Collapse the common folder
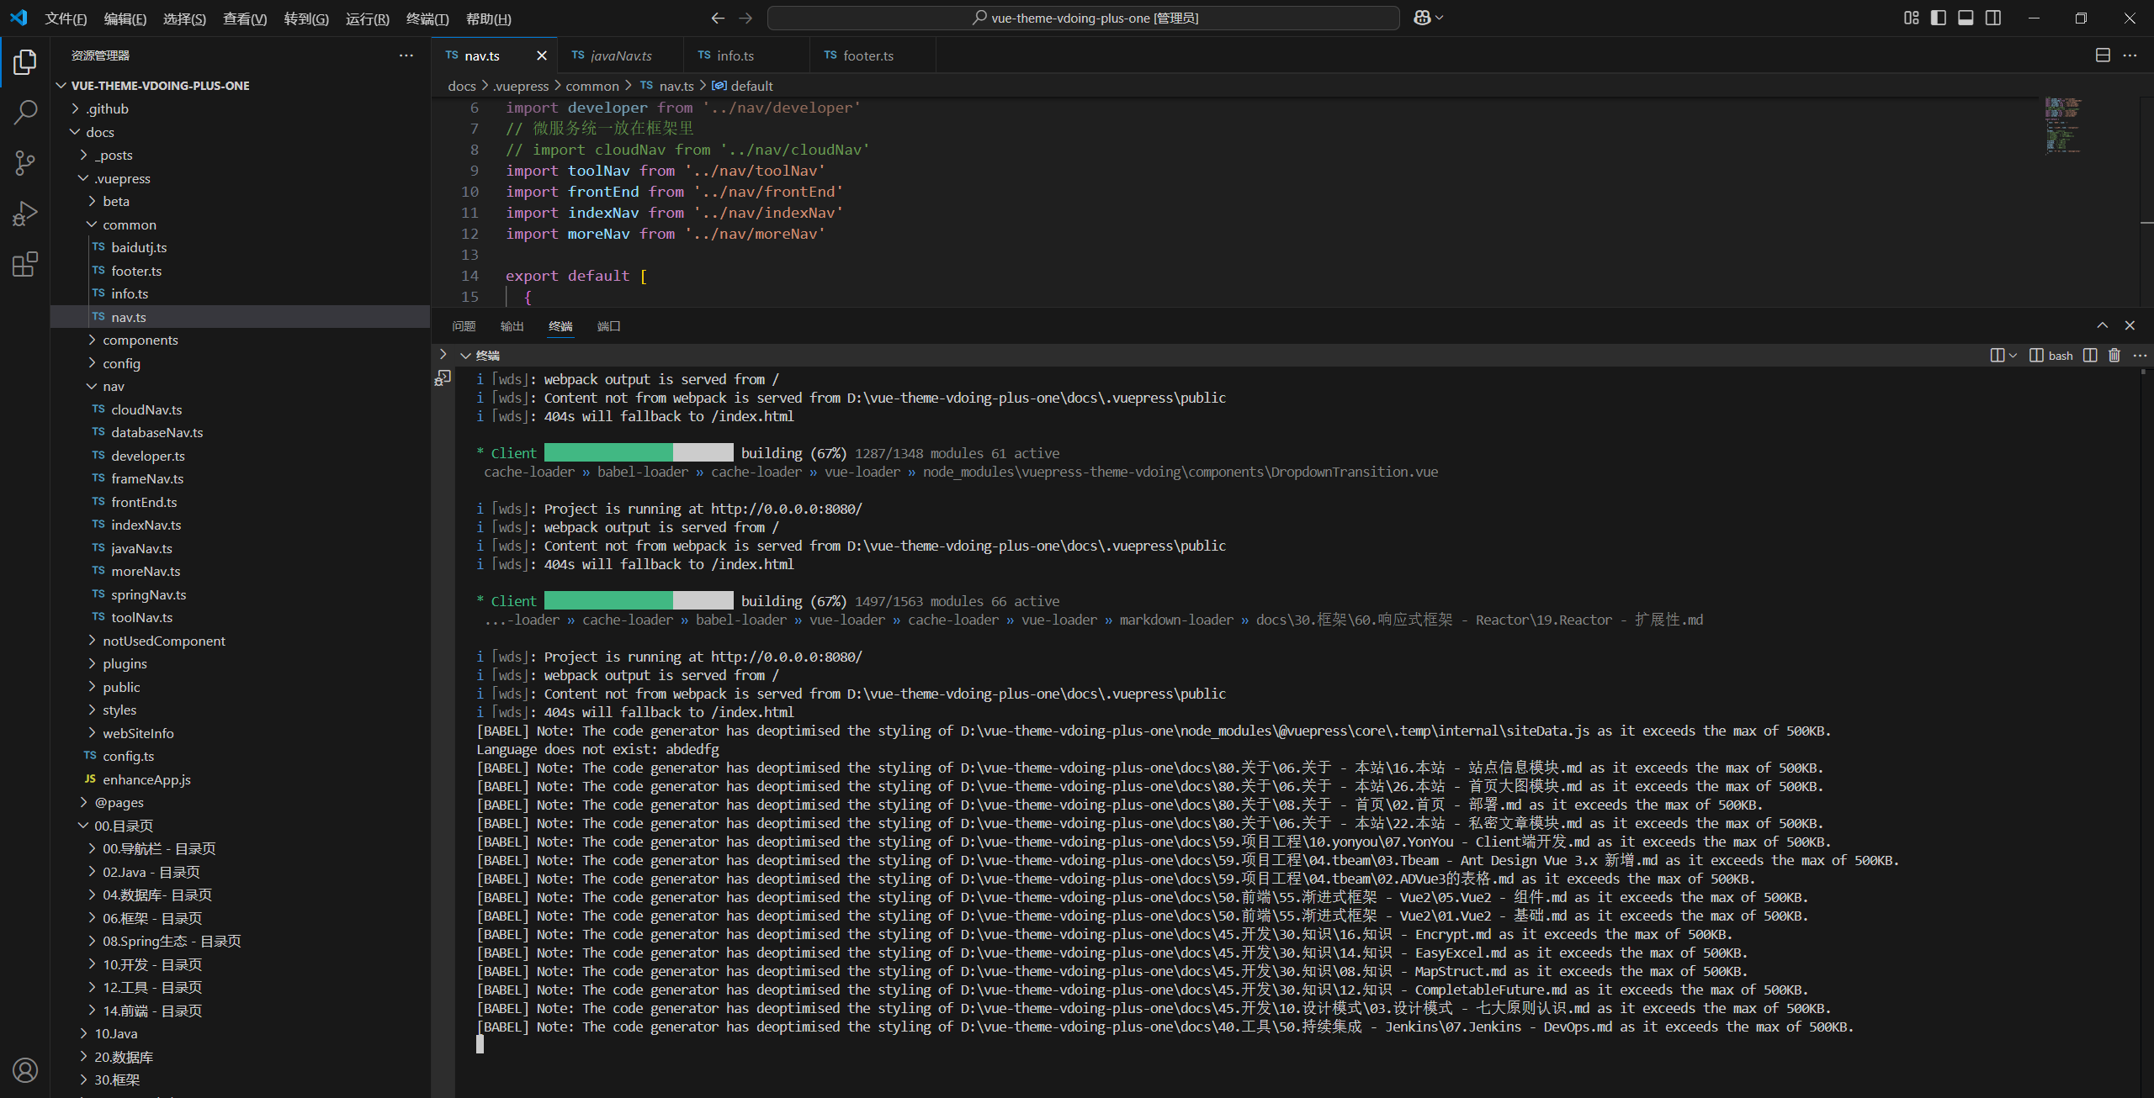 [92, 224]
